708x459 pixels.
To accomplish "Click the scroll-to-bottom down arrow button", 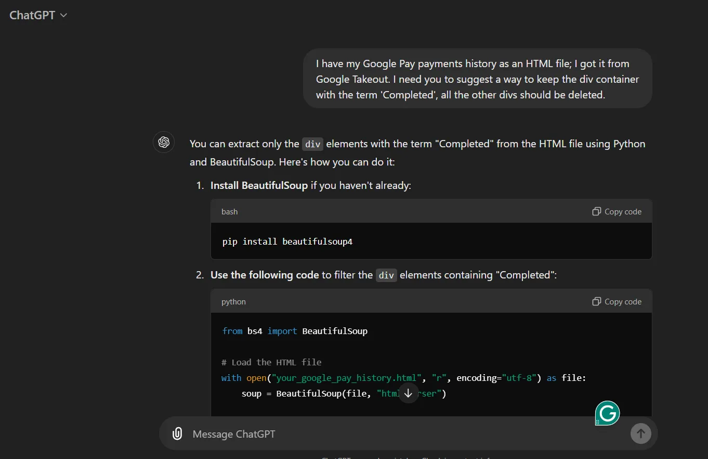I will pos(408,393).
